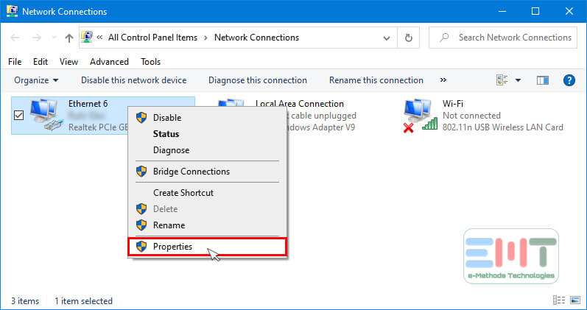Expand the address bar history dropdown
The width and height of the screenshot is (587, 310).
387,38
